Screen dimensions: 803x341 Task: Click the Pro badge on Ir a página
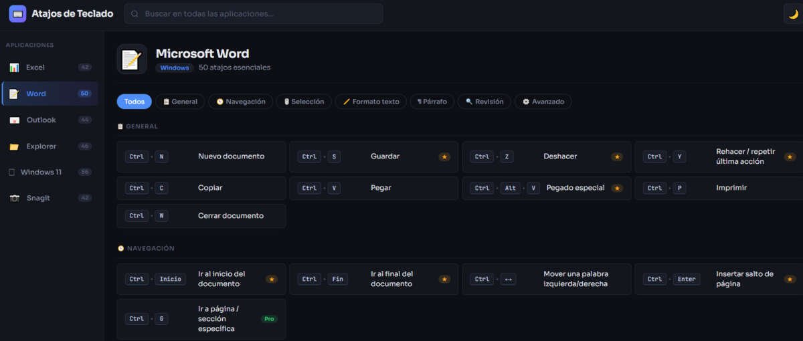[x=269, y=319]
